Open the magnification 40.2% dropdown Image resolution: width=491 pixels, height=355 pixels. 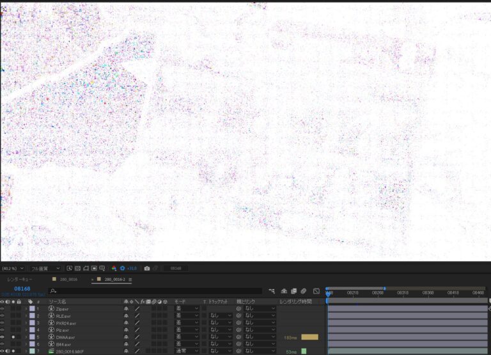[13, 268]
